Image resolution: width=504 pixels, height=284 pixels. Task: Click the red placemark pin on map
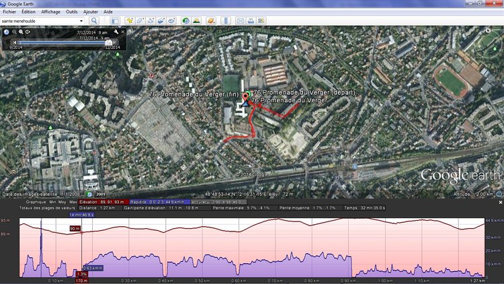point(245,96)
